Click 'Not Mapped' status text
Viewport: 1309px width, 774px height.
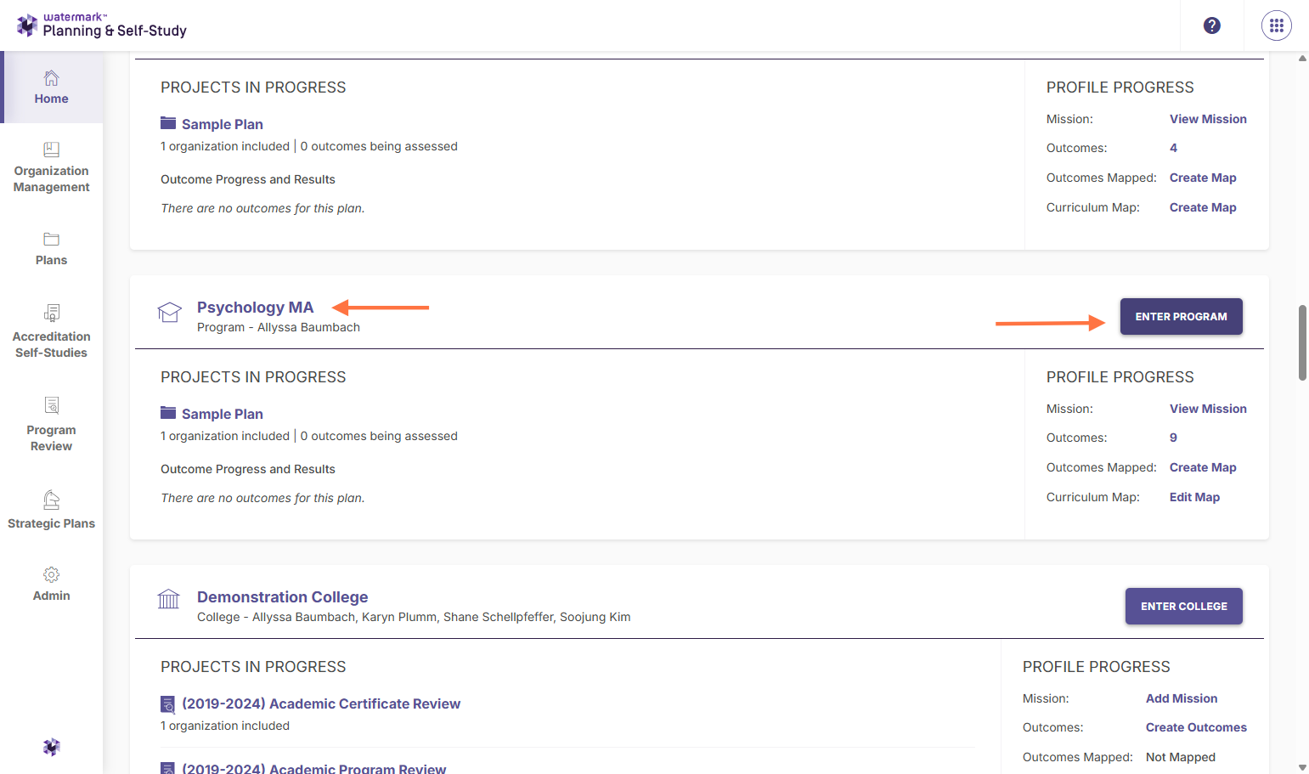point(1181,757)
